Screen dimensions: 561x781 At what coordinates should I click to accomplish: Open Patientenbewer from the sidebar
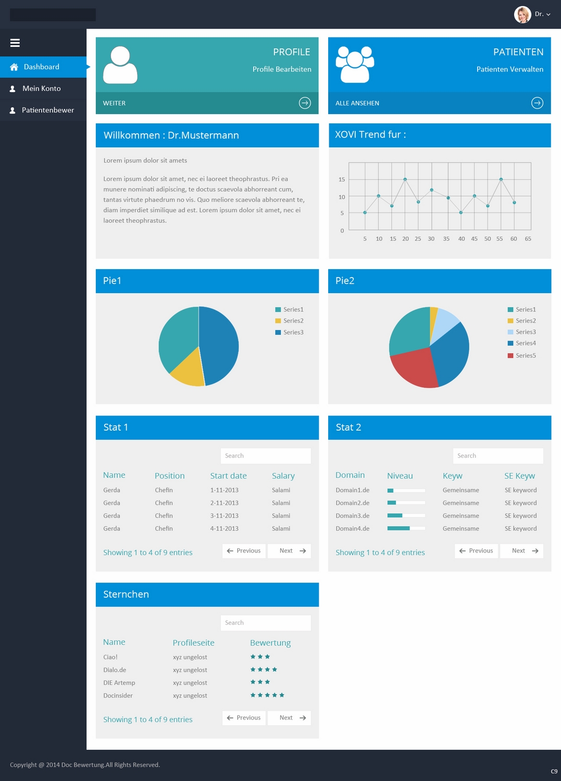point(48,110)
